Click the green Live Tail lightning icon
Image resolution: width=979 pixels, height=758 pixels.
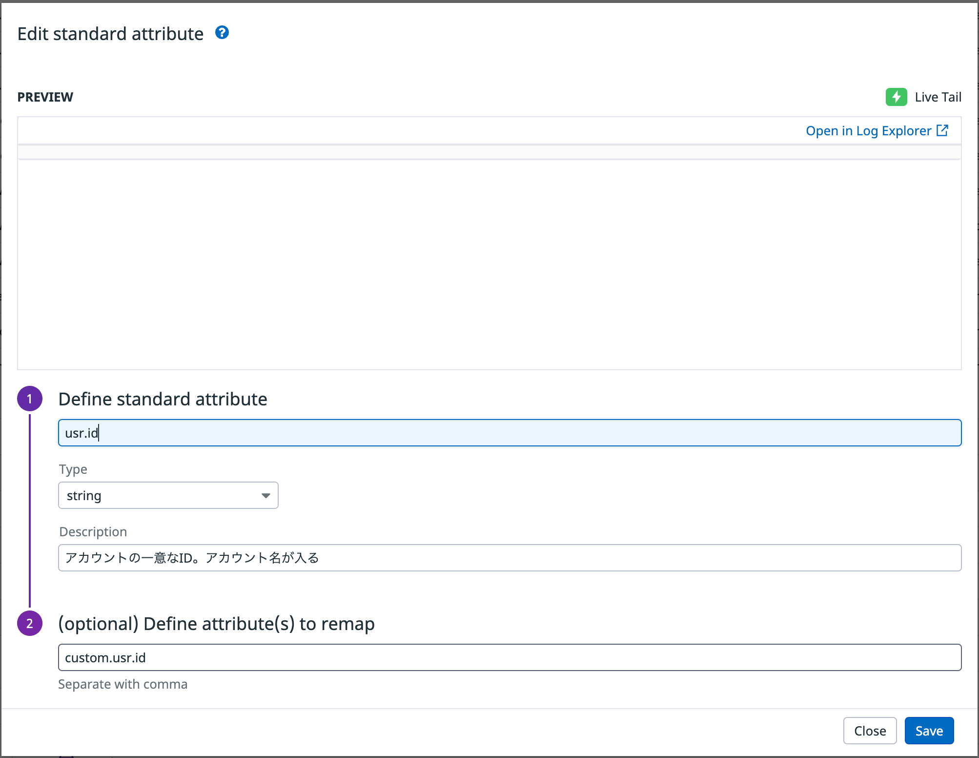pos(896,97)
